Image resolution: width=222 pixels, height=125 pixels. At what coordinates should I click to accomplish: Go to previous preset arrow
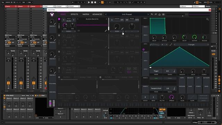[106, 14]
